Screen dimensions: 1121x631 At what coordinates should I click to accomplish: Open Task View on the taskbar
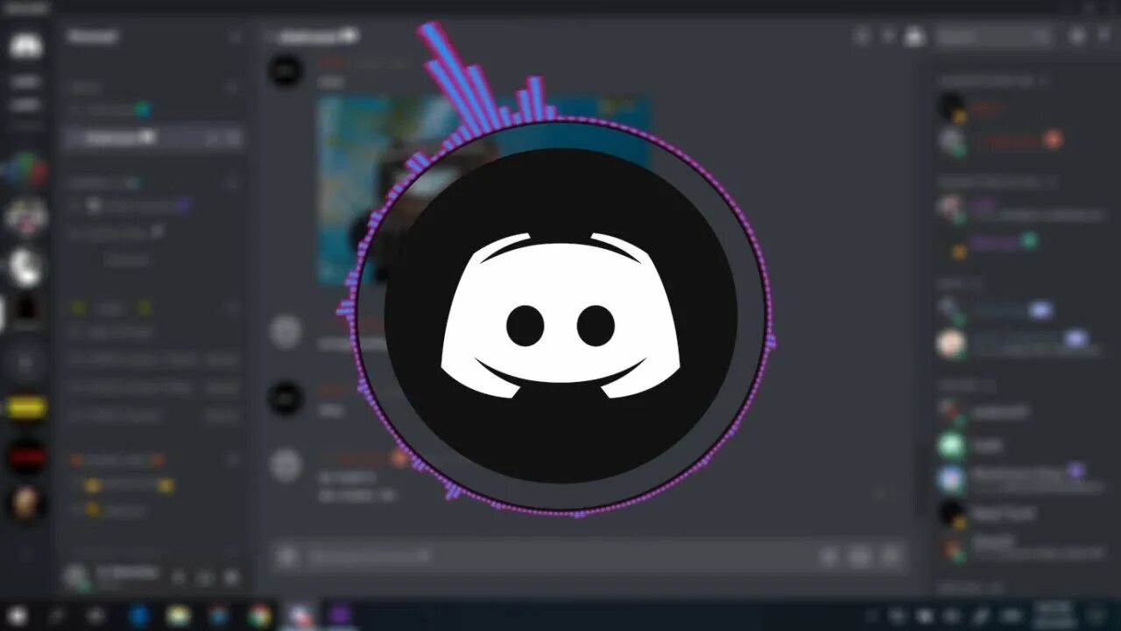[x=95, y=615]
